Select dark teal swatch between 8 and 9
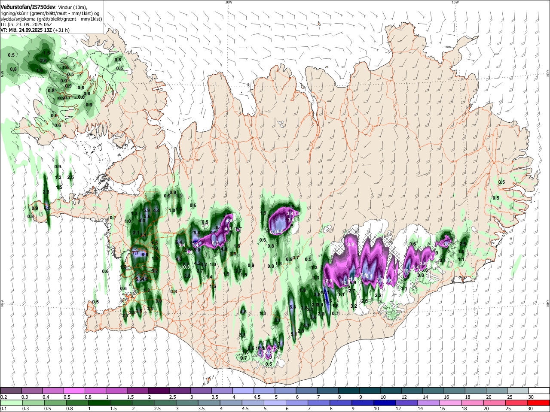550x412 pixels. 348,391
